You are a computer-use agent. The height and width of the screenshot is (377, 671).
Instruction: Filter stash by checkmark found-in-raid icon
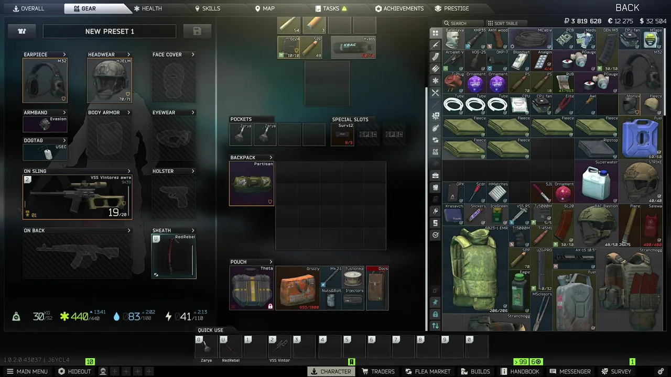435,235
